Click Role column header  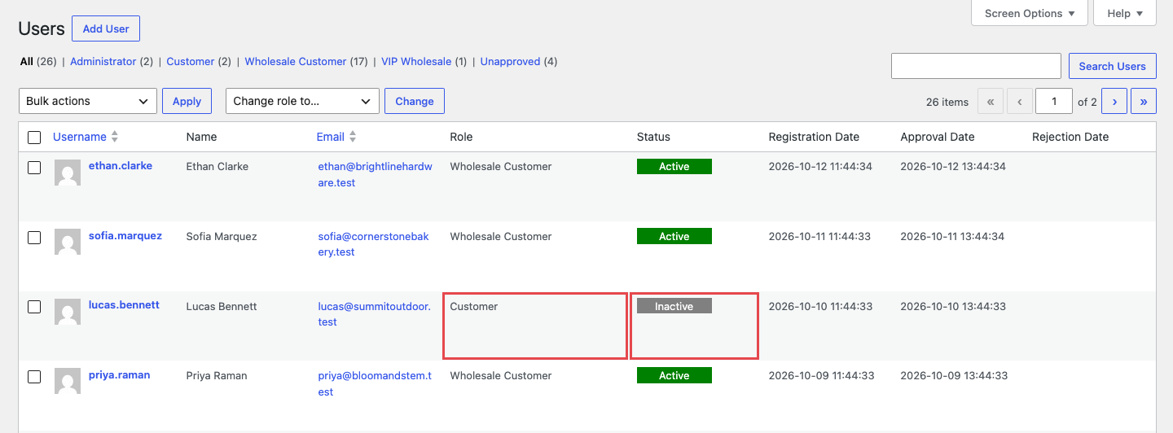pyautogui.click(x=461, y=137)
